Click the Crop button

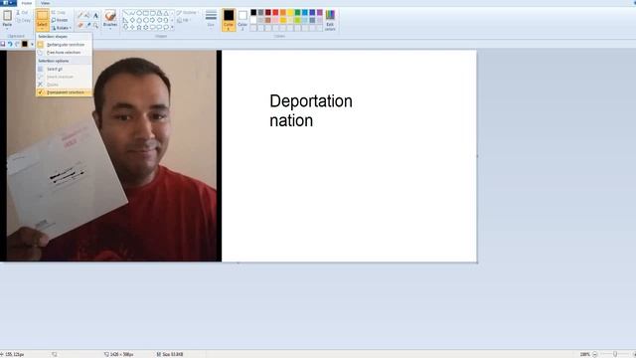pyautogui.click(x=59, y=13)
